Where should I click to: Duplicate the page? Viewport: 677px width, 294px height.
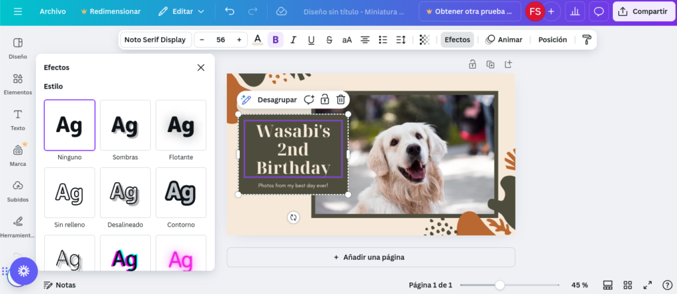click(491, 64)
